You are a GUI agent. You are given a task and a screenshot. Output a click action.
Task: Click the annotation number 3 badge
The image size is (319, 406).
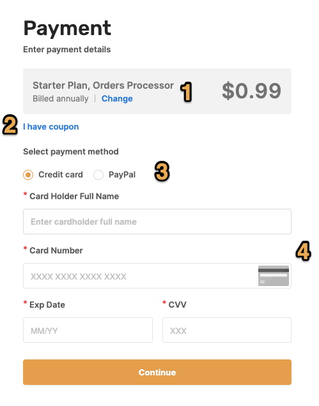(x=162, y=171)
